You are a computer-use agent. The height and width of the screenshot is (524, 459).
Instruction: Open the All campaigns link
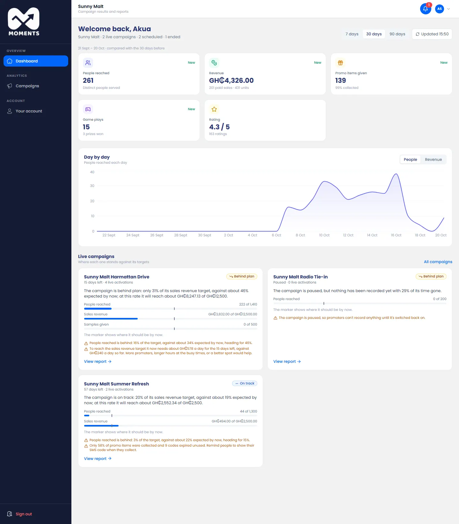(x=438, y=262)
